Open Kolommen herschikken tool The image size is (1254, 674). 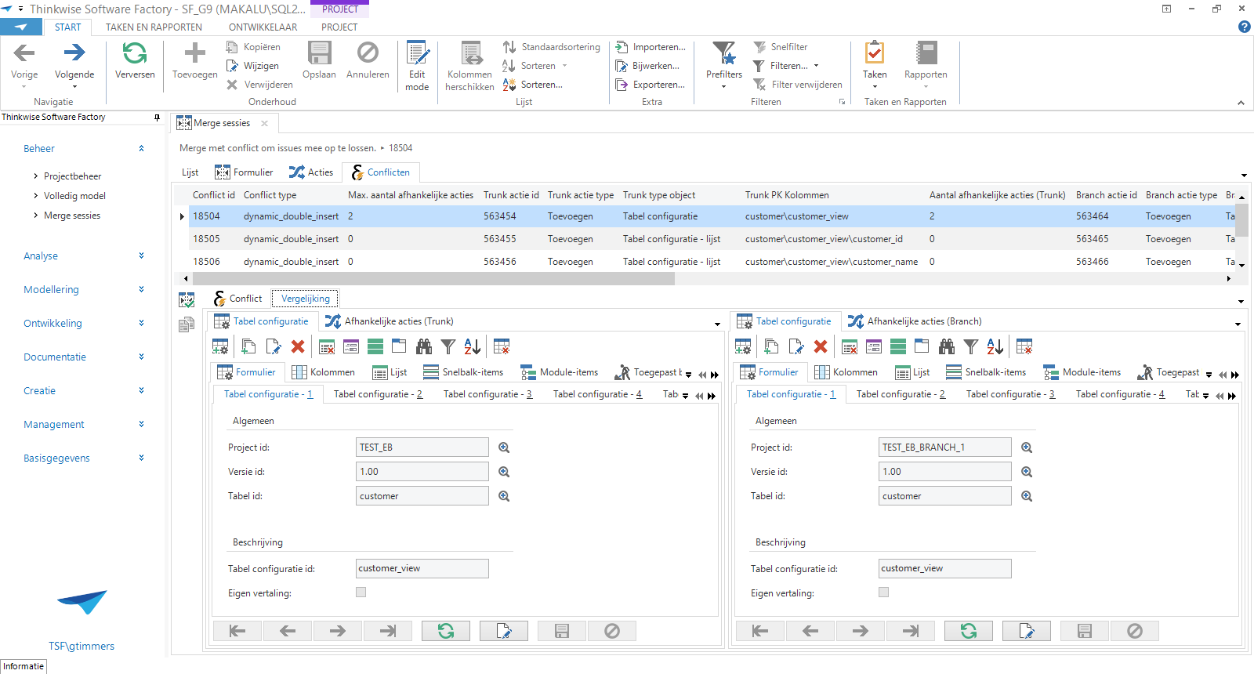click(x=470, y=53)
